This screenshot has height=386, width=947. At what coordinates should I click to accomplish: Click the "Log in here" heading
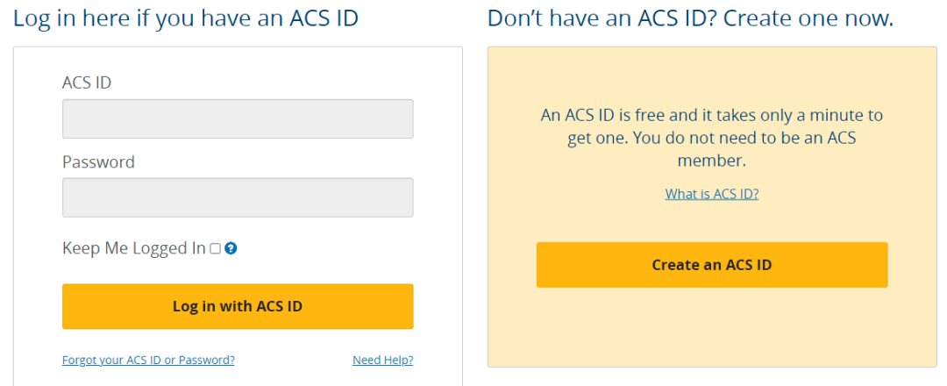point(186,18)
